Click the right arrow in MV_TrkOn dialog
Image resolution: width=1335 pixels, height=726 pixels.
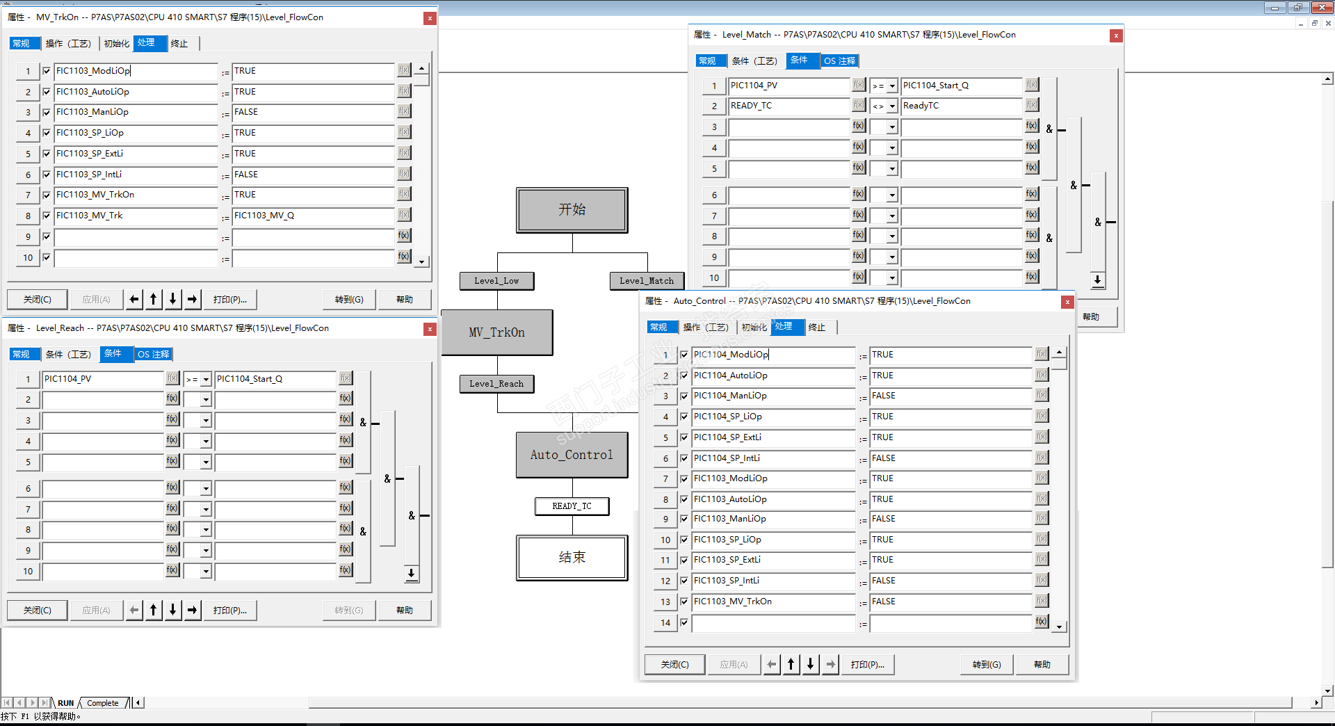click(193, 300)
